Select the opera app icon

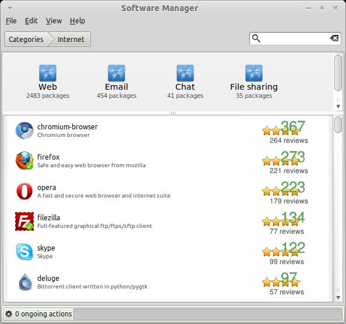point(24,191)
